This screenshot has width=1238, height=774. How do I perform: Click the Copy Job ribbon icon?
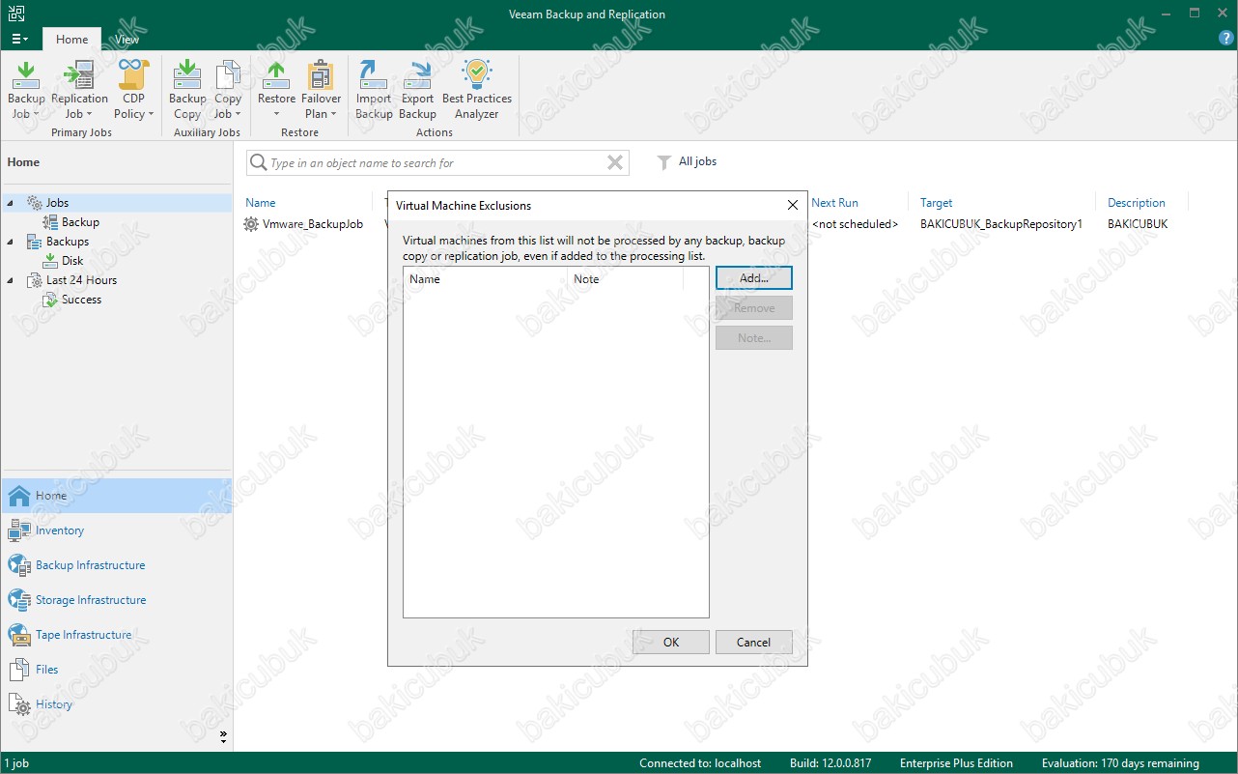click(228, 73)
